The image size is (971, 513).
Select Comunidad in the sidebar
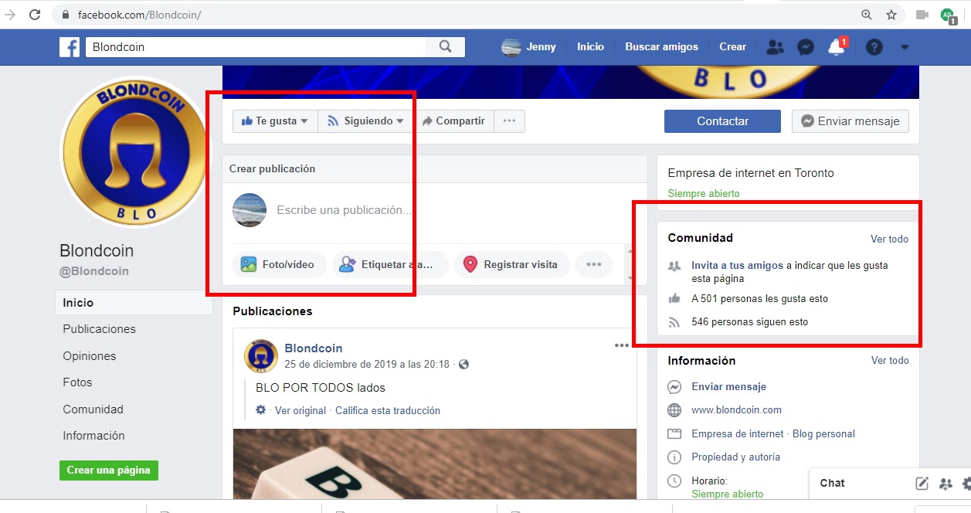pos(93,409)
